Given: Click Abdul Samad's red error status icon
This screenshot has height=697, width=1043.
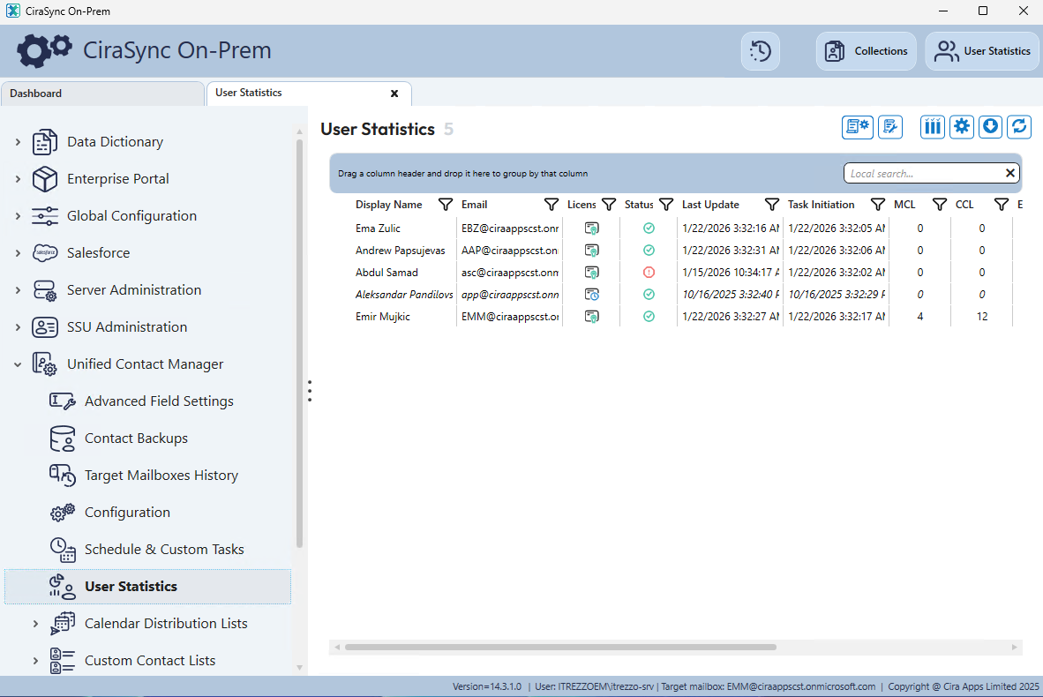Looking at the screenshot, I should (x=649, y=273).
